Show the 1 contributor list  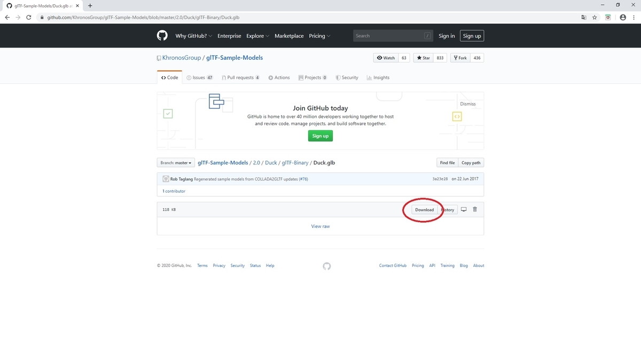click(174, 191)
